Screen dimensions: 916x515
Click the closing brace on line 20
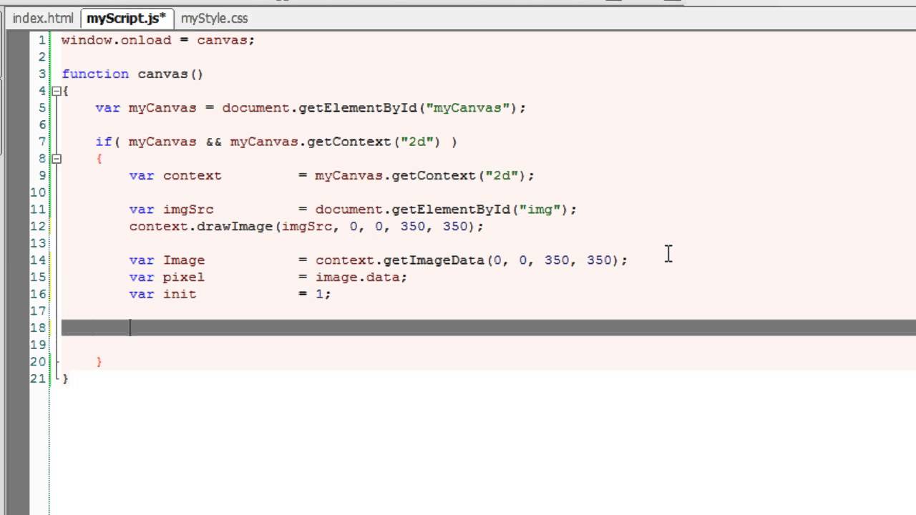[x=99, y=362]
